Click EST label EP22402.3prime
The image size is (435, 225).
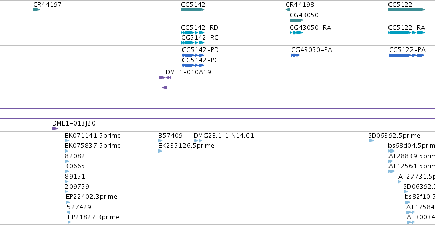[91, 197]
